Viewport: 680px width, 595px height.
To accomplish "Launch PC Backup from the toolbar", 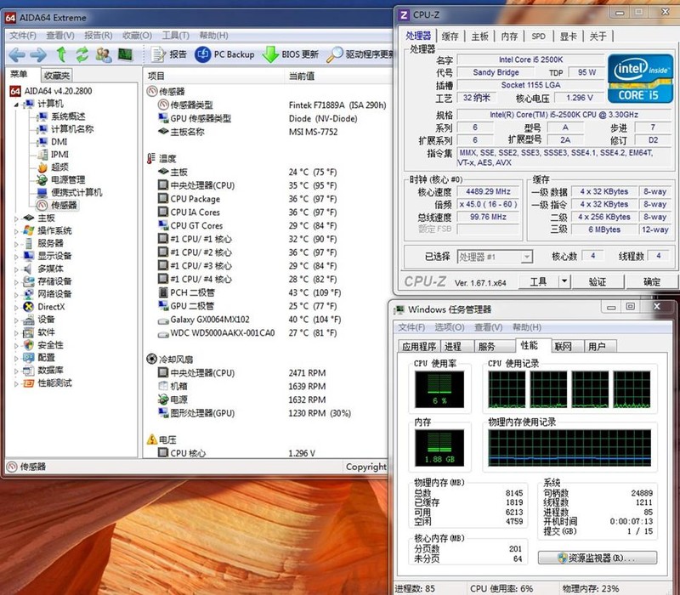I will pos(204,54).
